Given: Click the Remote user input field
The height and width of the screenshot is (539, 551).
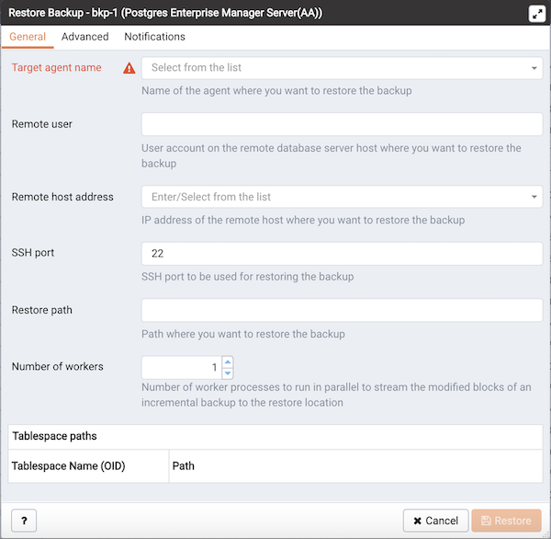Looking at the screenshot, I should (342, 124).
